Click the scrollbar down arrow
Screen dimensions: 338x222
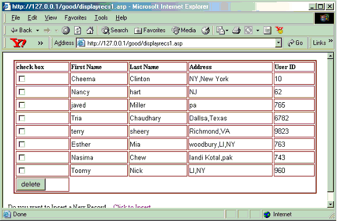coord(330,204)
